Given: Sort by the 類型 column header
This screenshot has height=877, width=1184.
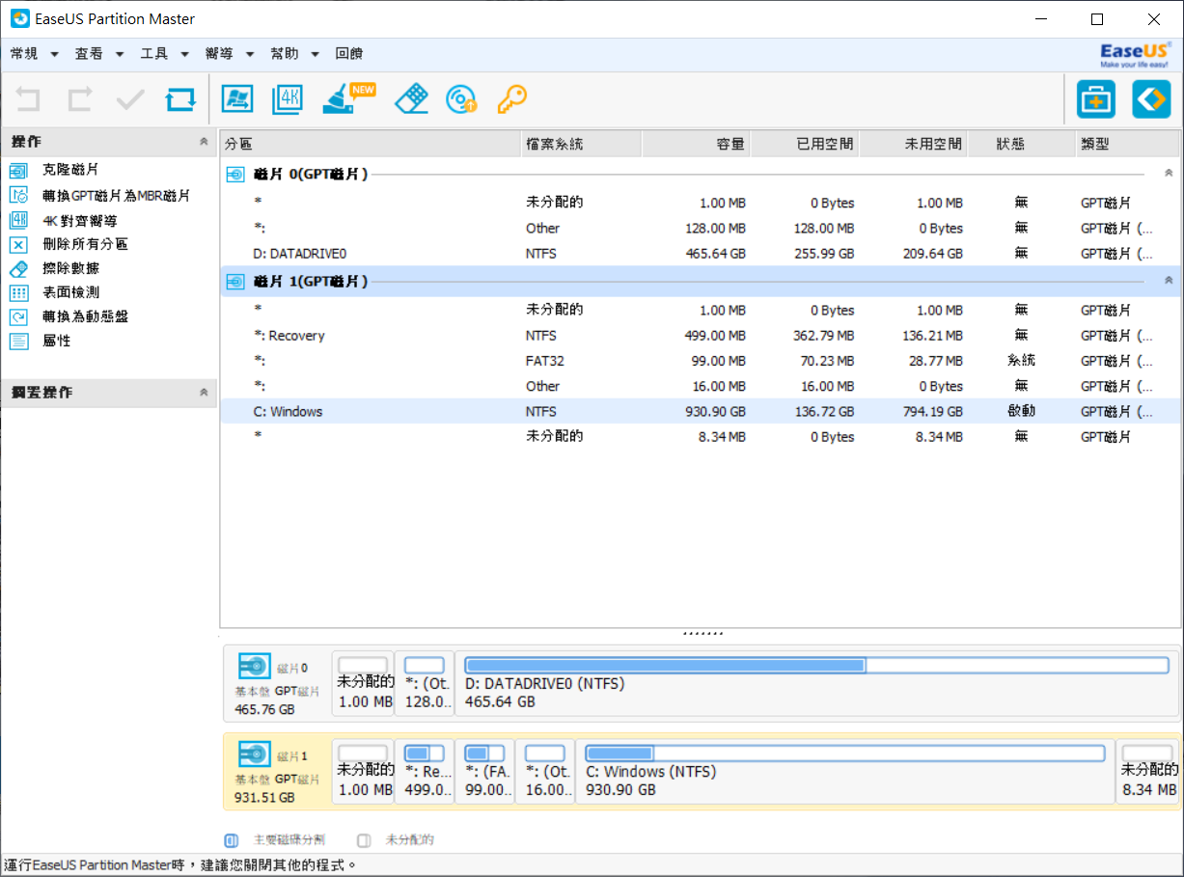Looking at the screenshot, I should pyautogui.click(x=1127, y=144).
